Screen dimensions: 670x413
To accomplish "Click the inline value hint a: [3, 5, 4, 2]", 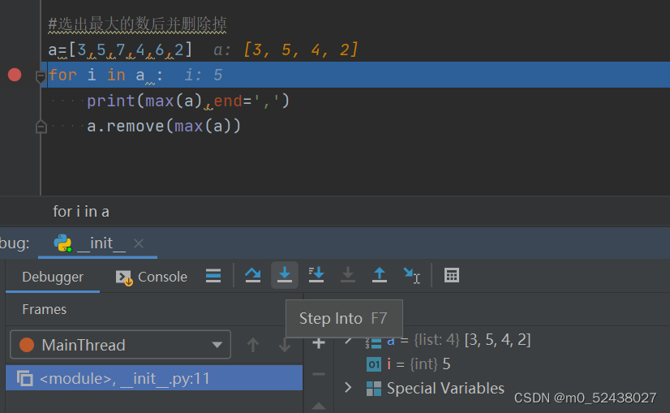I will click(286, 50).
